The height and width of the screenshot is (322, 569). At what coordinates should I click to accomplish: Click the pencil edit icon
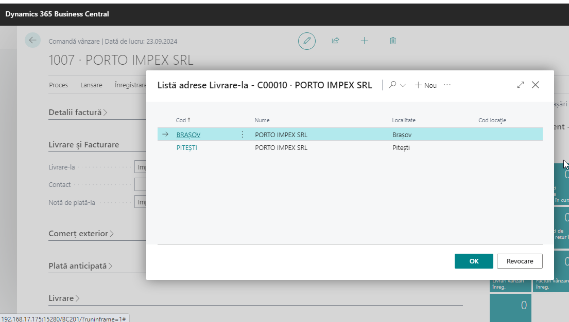coord(307,41)
